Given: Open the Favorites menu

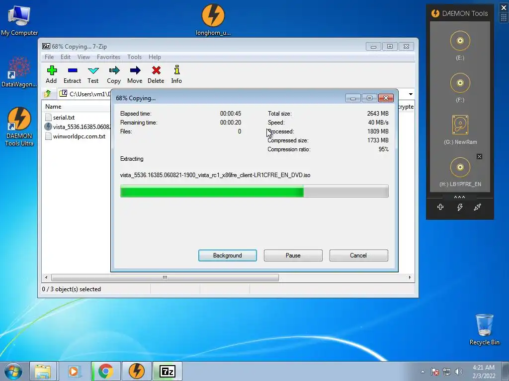Looking at the screenshot, I should click(x=108, y=57).
